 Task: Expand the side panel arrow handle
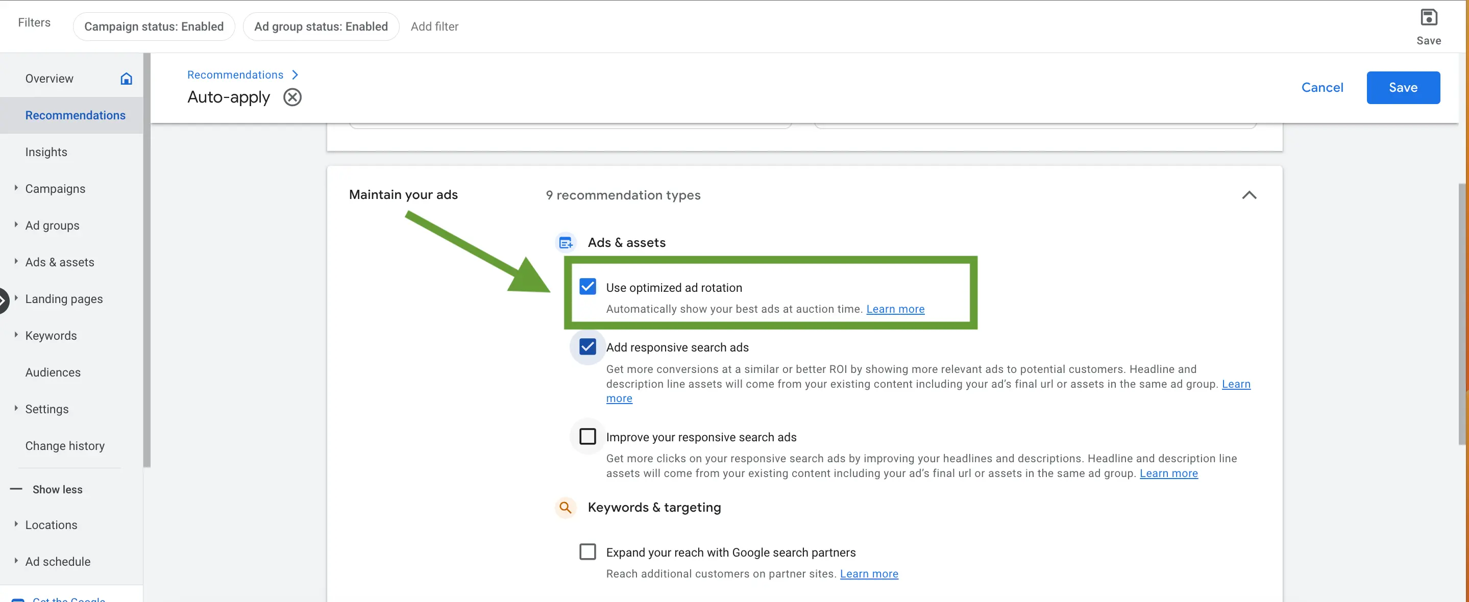3,300
